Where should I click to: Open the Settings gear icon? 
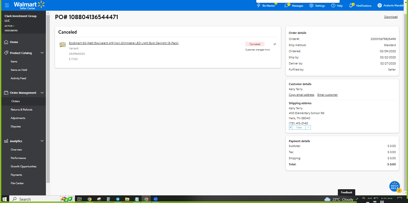(311, 5)
